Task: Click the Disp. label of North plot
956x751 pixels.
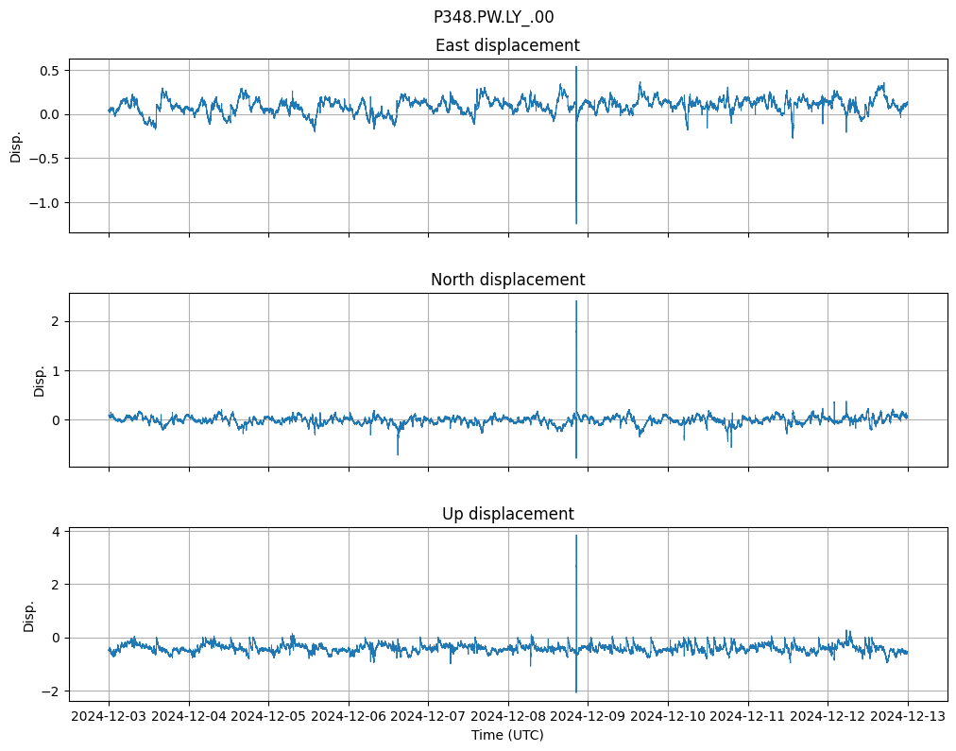Action: (x=40, y=381)
